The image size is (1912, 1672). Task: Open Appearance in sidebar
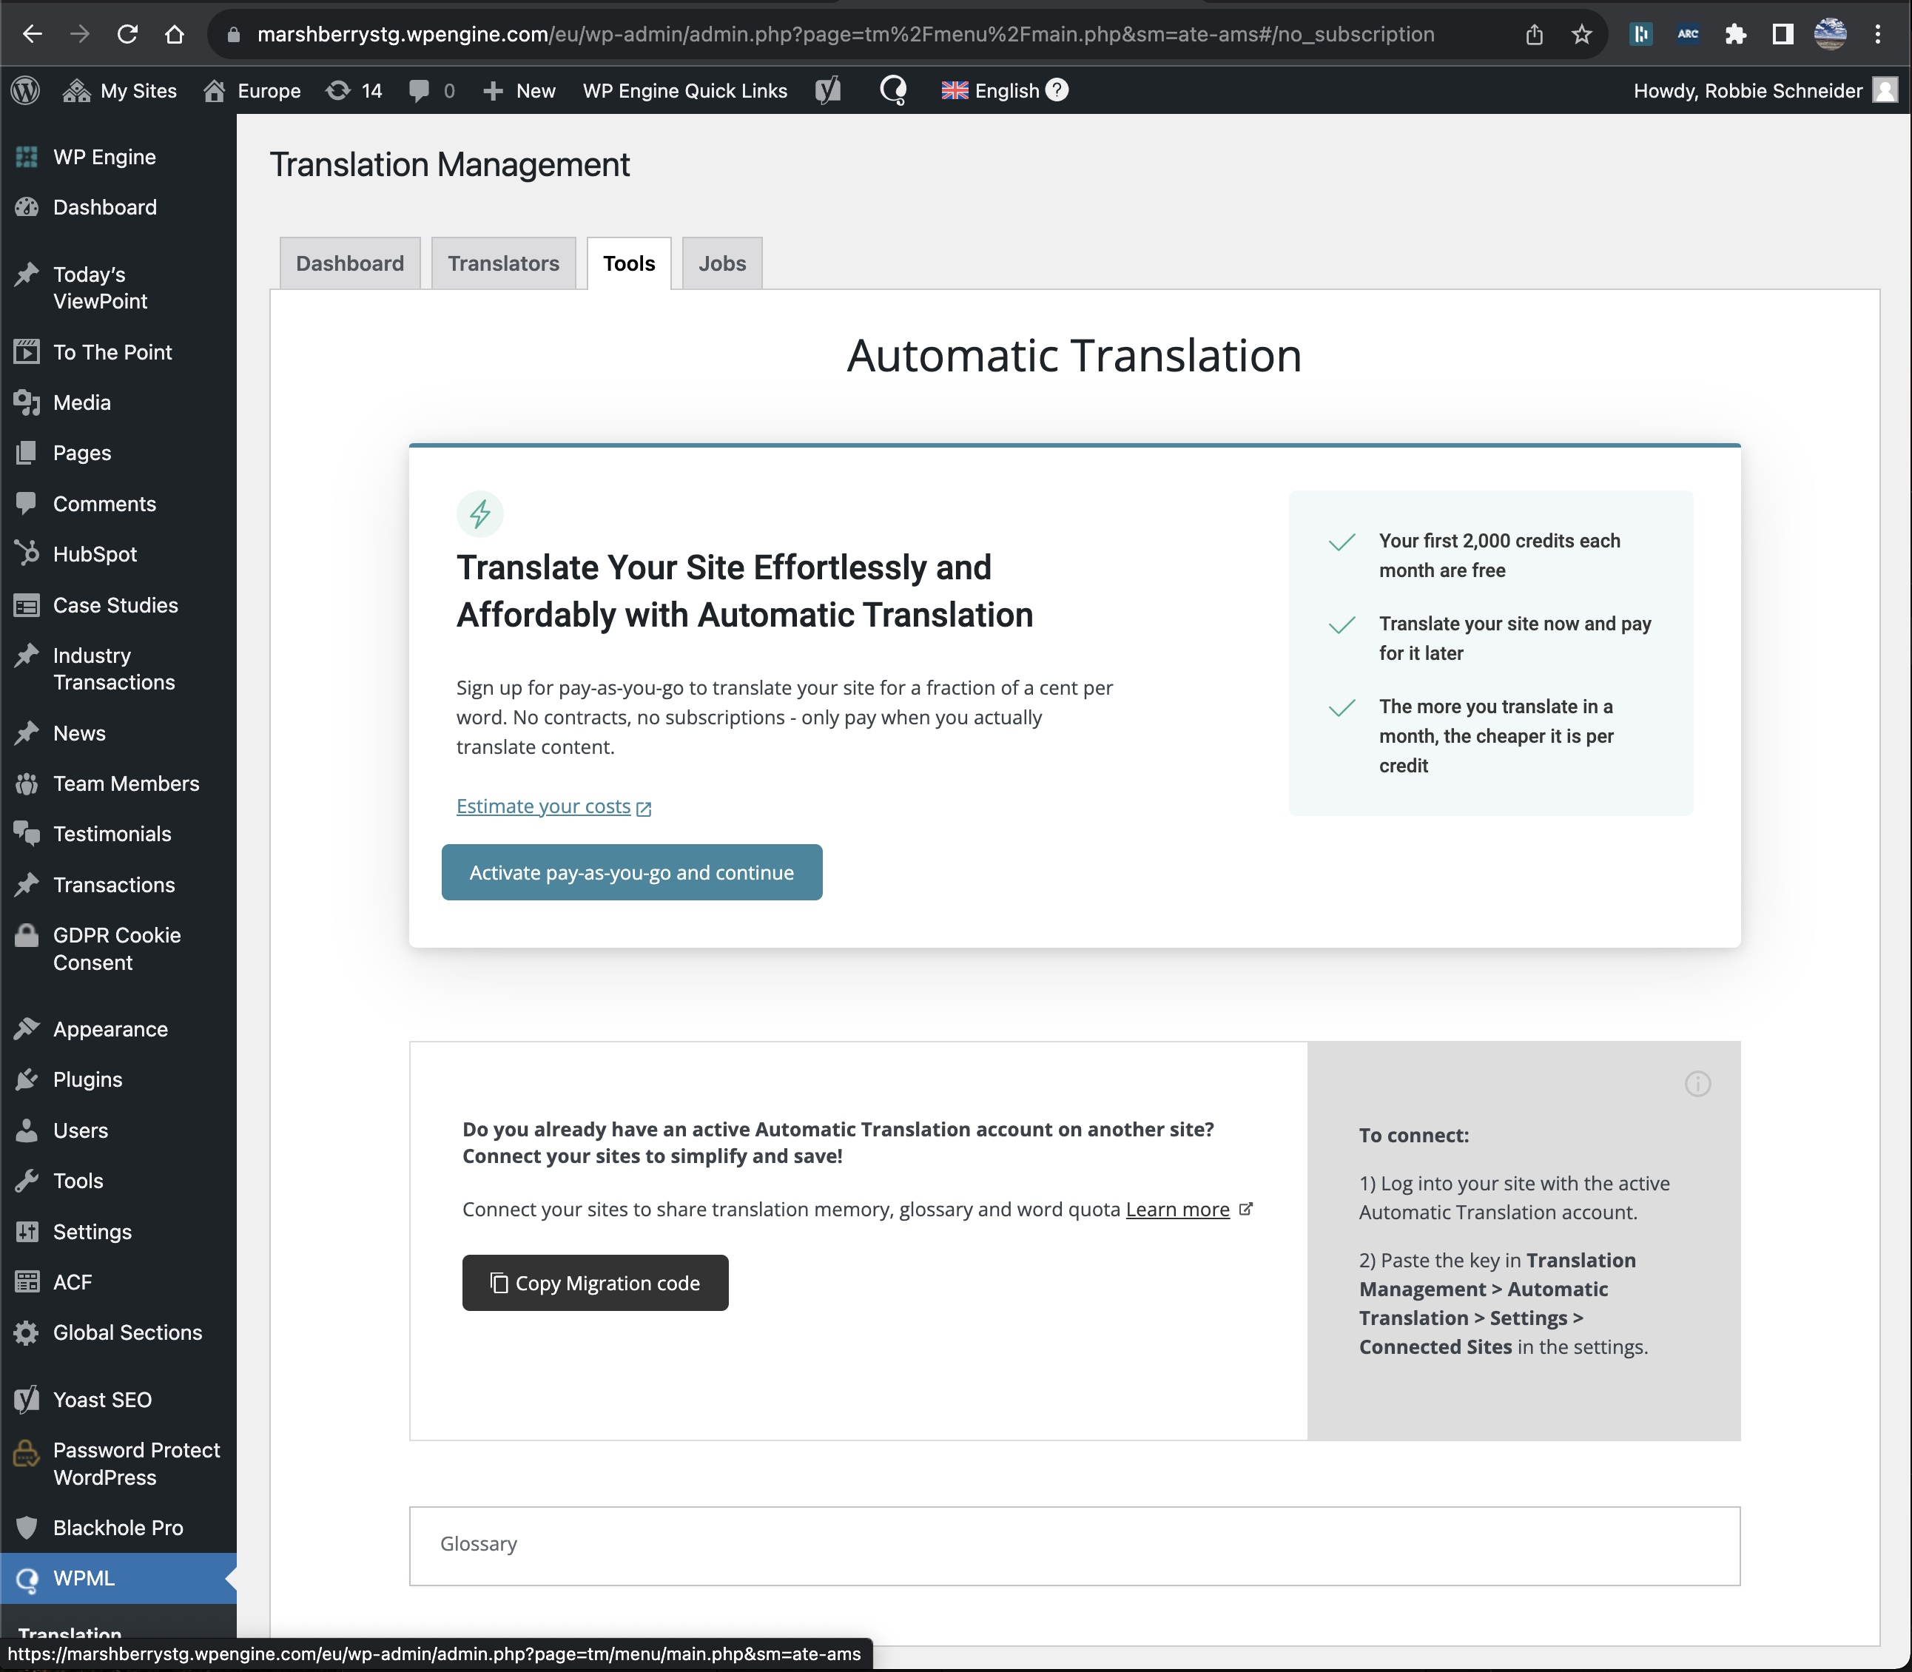click(x=118, y=1029)
